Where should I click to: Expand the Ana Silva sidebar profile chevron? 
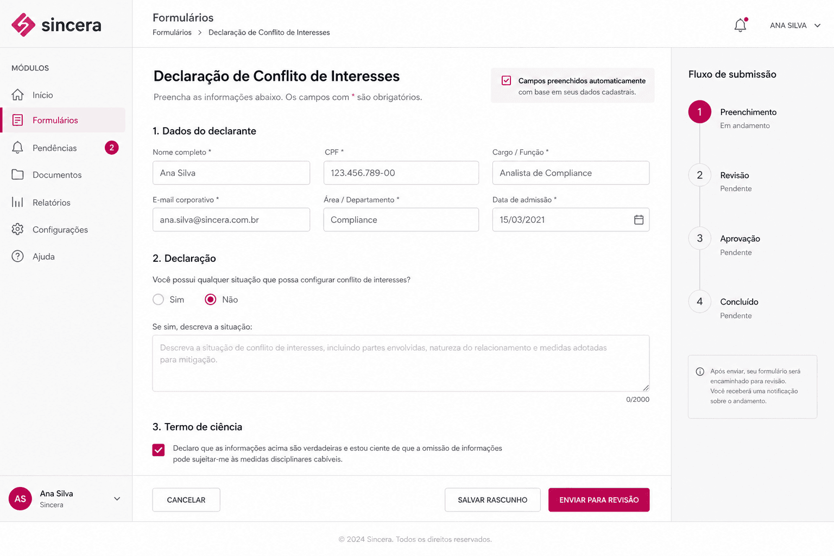[117, 498]
